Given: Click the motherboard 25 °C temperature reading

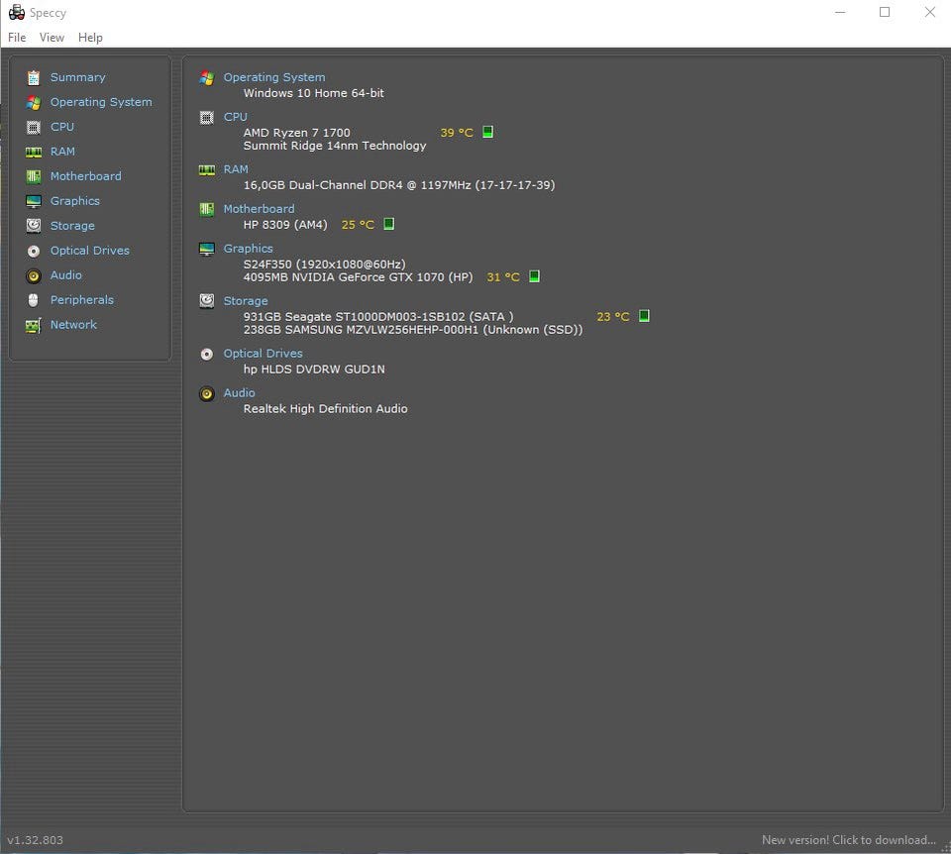Looking at the screenshot, I should pos(358,225).
